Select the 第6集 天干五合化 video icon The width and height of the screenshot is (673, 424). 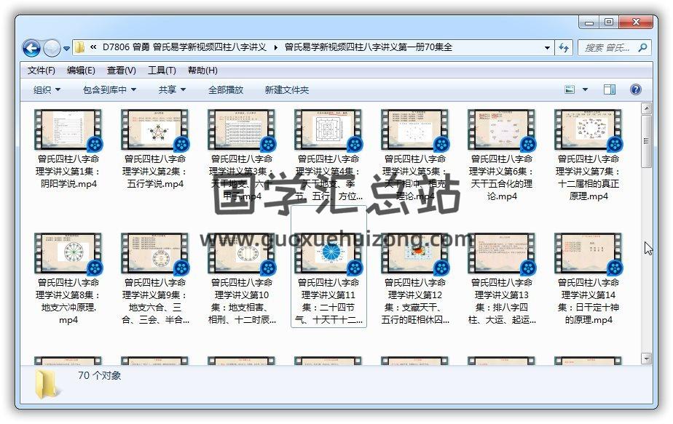pyautogui.click(x=502, y=130)
